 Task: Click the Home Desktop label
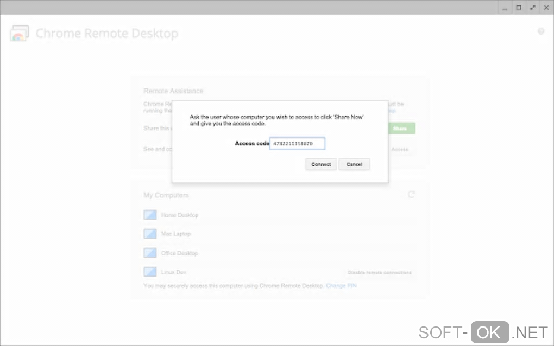179,215
